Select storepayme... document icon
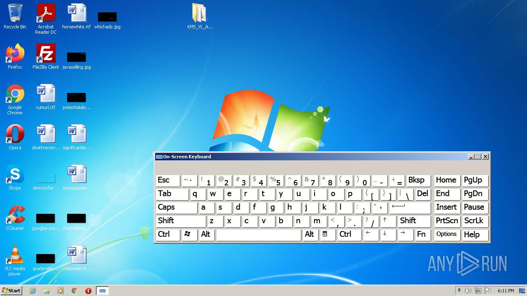This screenshot has height=296, width=527. [x=77, y=178]
